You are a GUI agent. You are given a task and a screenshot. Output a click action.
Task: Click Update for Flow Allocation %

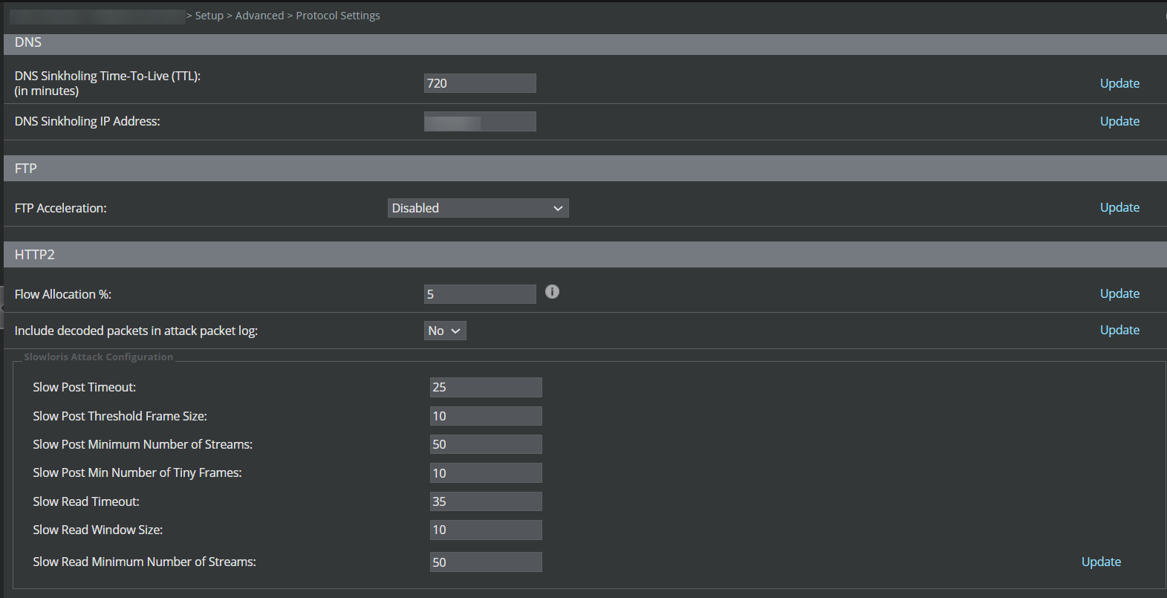[1119, 293]
